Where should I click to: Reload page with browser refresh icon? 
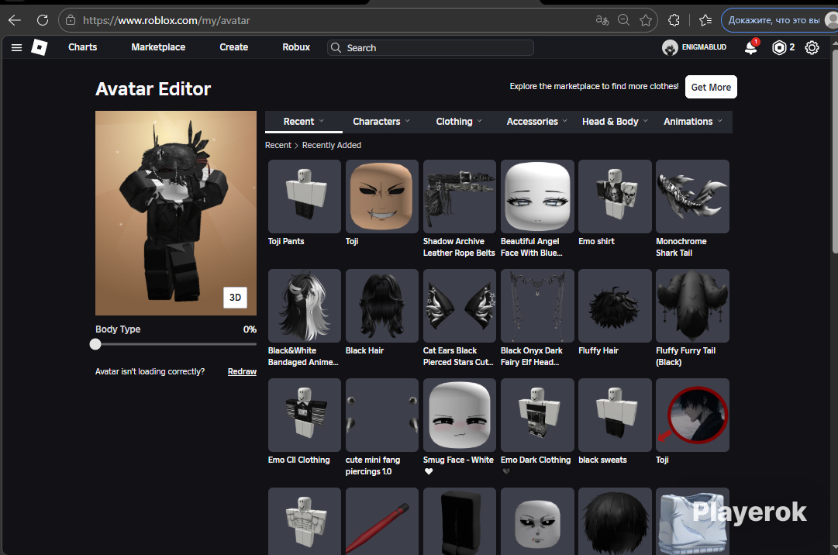click(x=43, y=20)
